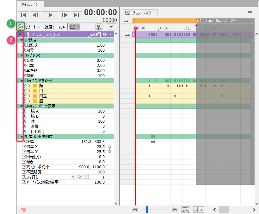The height and width of the screenshot is (214, 259).
Task: Click the chain link icon for 倍率
Action: pyautogui.click(x=109, y=149)
